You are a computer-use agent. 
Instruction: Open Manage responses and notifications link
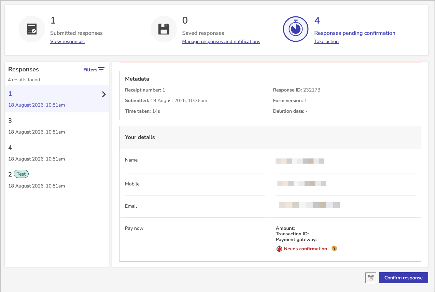click(221, 41)
